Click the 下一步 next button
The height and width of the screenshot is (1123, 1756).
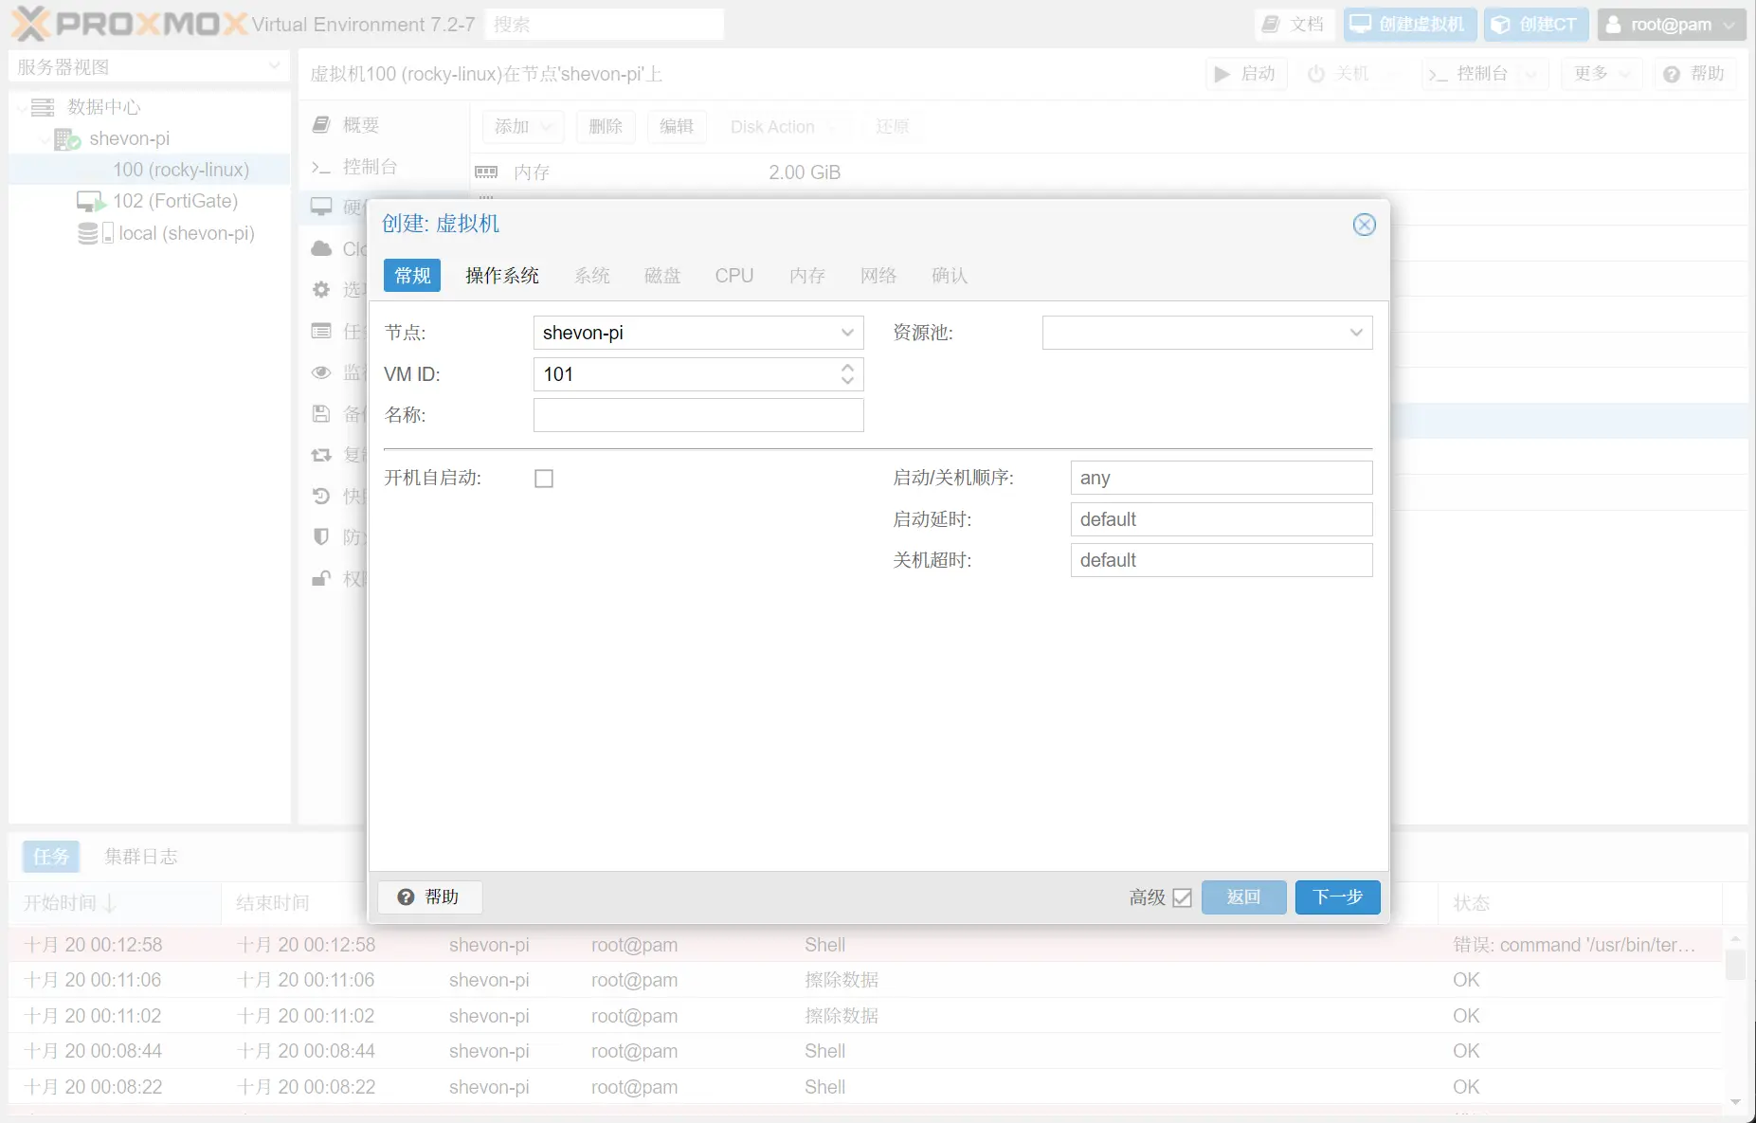tap(1337, 897)
